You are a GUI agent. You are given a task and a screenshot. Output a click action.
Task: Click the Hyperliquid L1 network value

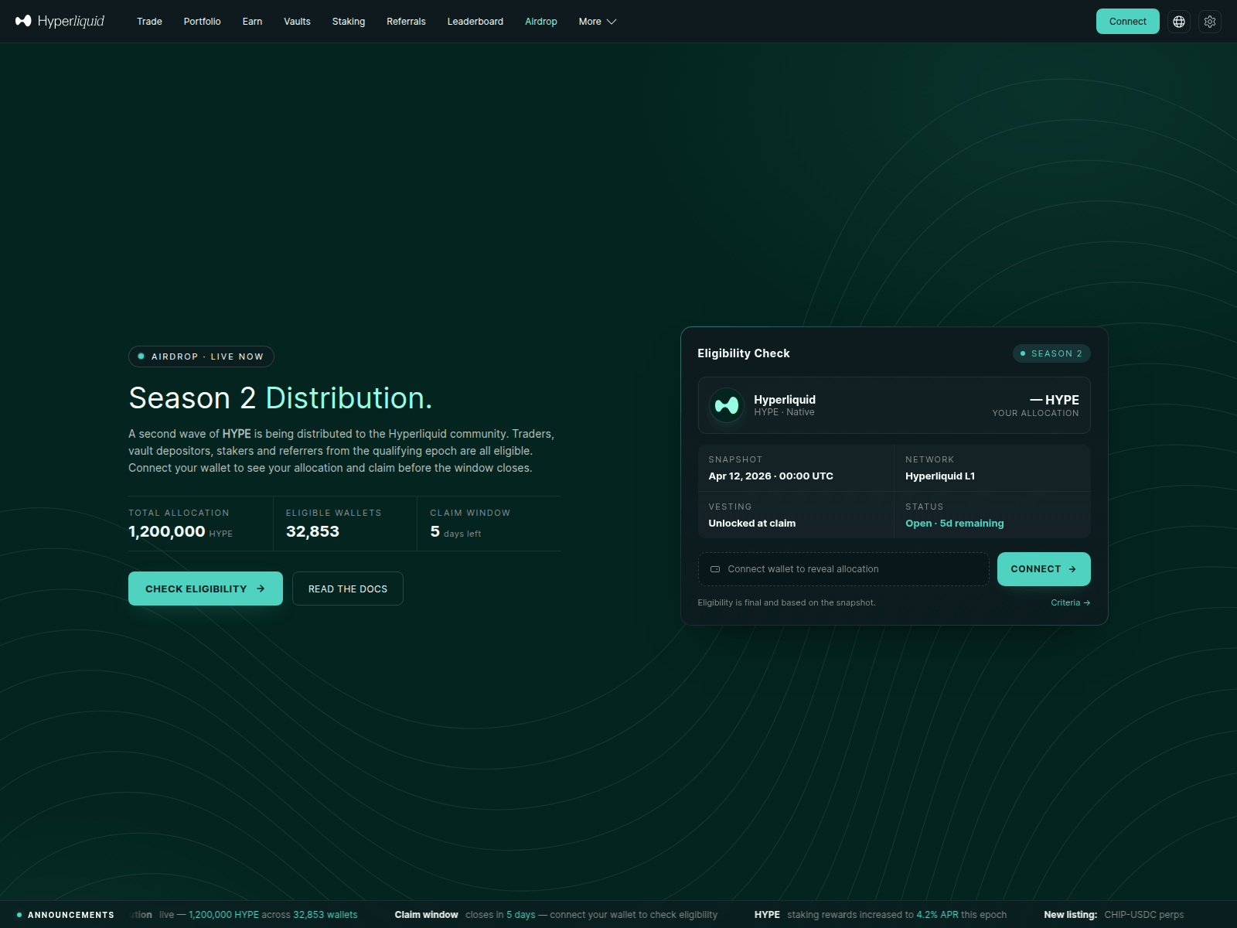[x=940, y=476]
